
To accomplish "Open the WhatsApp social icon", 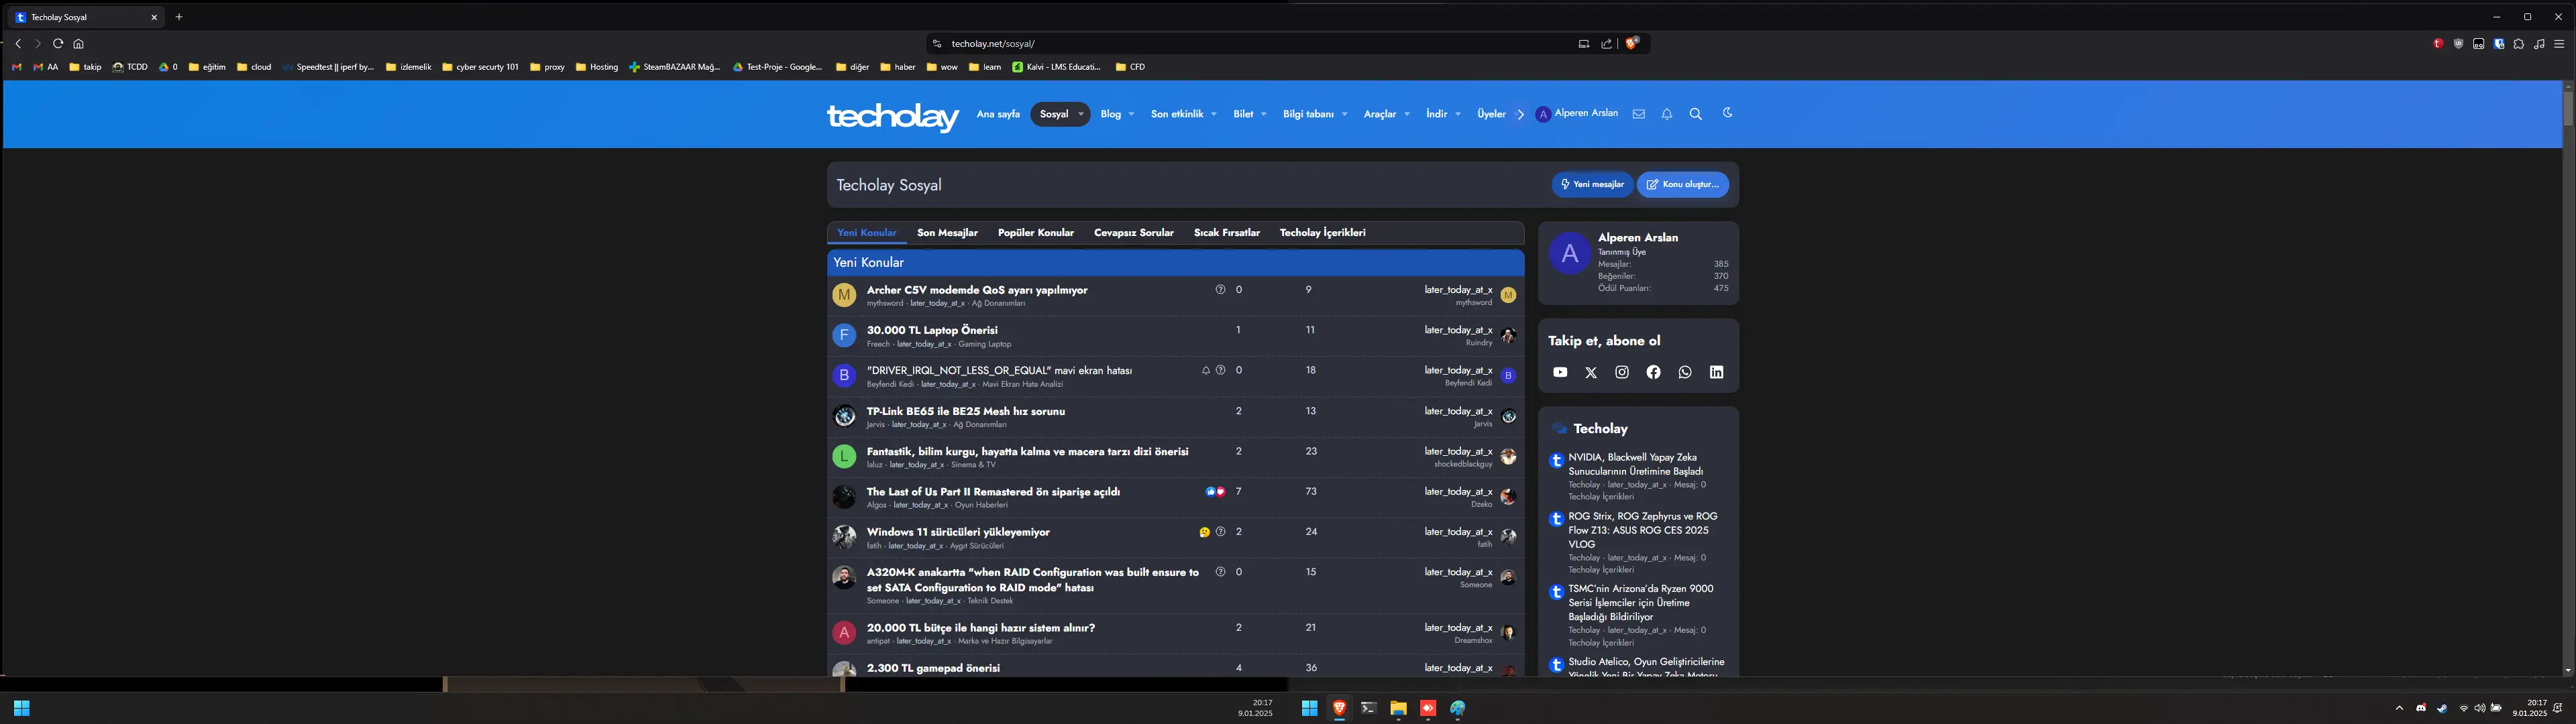I will tap(1685, 372).
